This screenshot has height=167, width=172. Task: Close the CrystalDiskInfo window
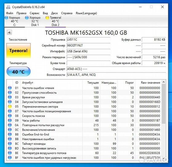coord(162,7)
